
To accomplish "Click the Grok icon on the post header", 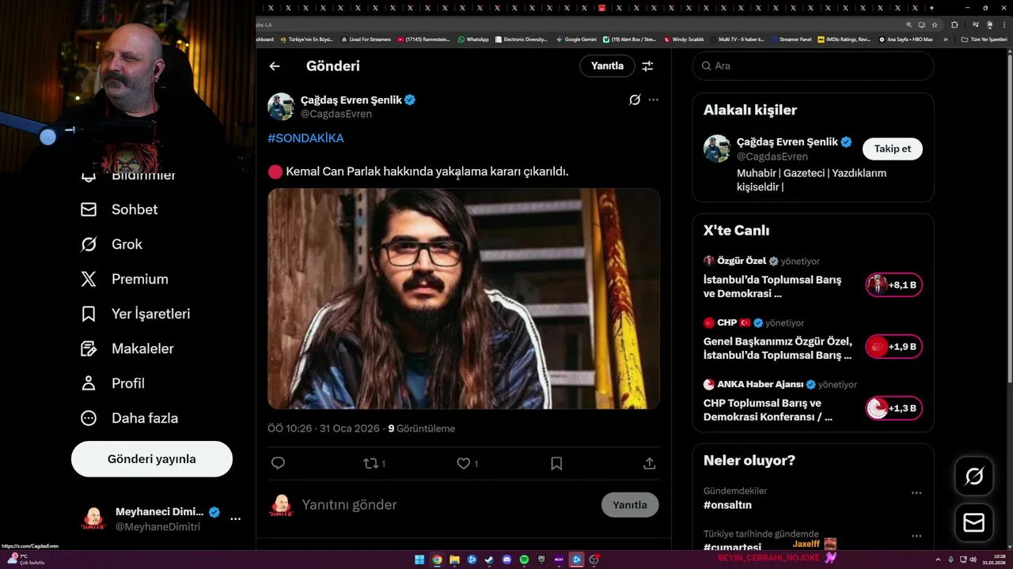I will coord(635,100).
